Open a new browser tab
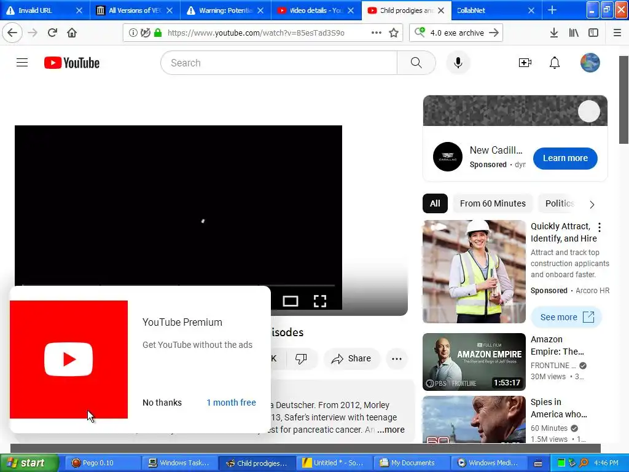 click(x=552, y=10)
